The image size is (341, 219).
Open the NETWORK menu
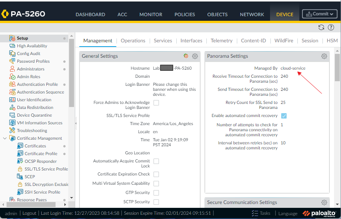[x=252, y=15]
